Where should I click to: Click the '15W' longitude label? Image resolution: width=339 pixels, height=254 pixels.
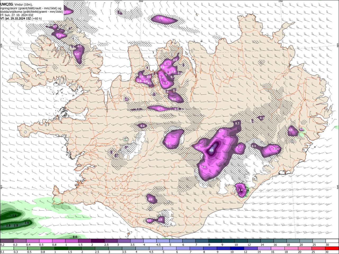click(280, 1)
